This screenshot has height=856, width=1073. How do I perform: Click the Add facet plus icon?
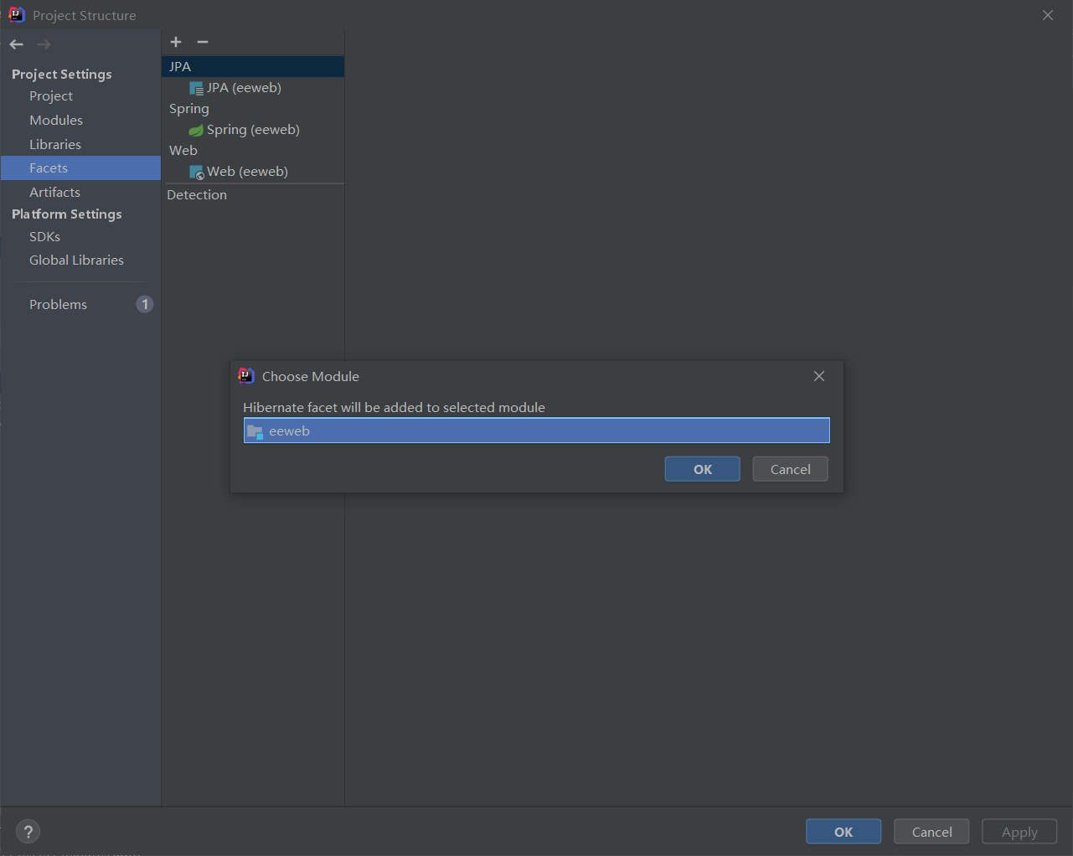point(176,42)
